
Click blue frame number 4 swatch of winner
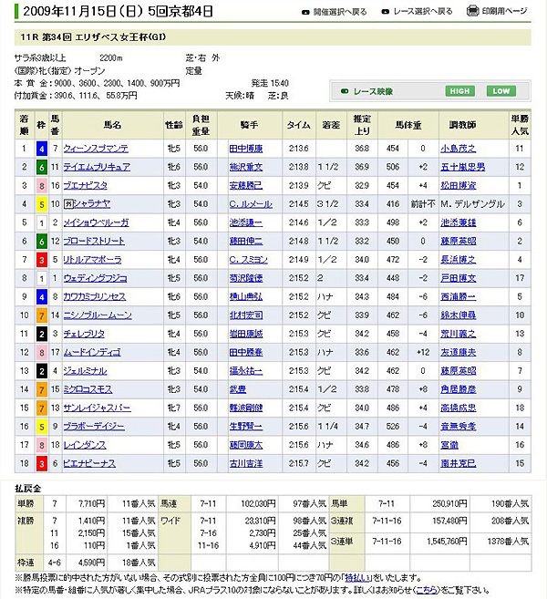click(x=42, y=149)
